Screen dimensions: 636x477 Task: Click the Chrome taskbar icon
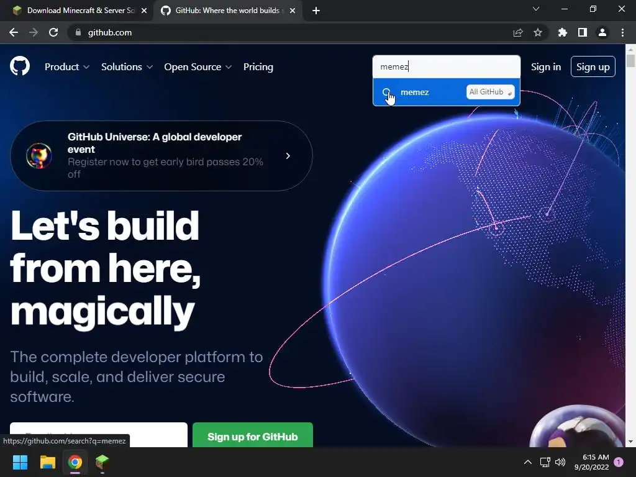(75, 462)
